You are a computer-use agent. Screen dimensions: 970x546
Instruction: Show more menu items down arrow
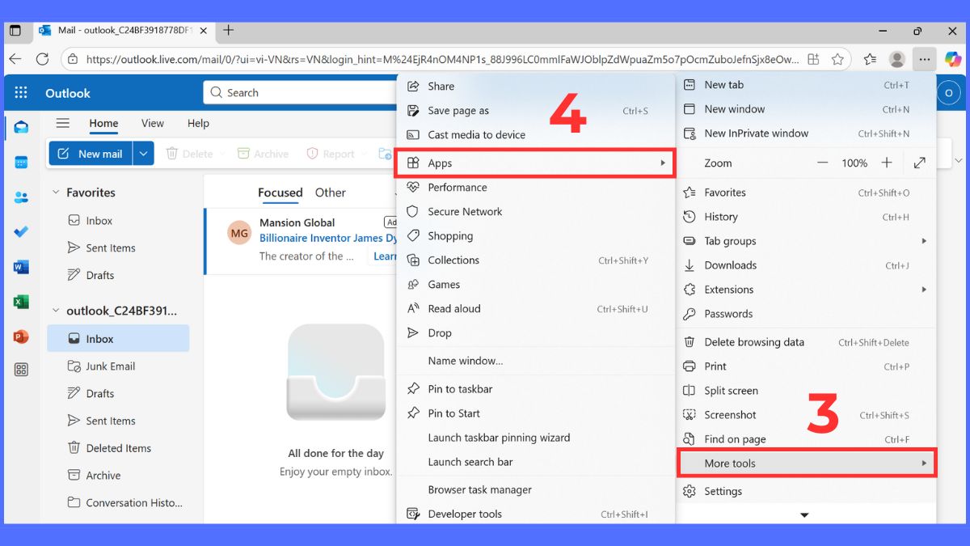[x=804, y=514]
